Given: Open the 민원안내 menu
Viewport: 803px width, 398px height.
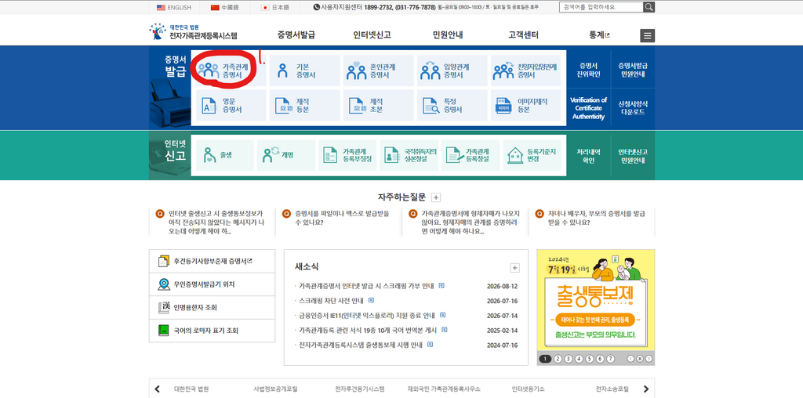Looking at the screenshot, I should (x=448, y=35).
